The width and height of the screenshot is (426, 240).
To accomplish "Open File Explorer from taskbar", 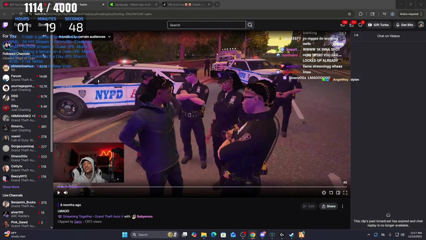I will point(204,235).
